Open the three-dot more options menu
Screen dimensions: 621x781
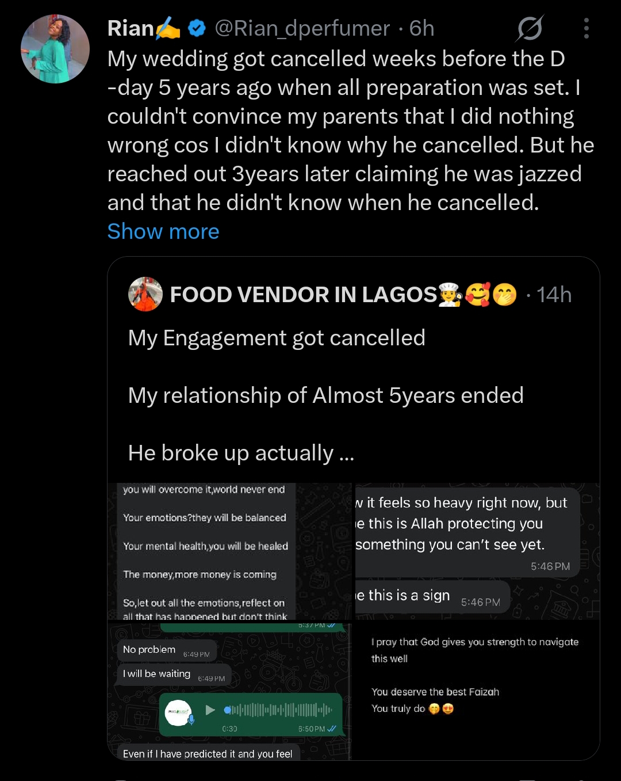pos(586,28)
